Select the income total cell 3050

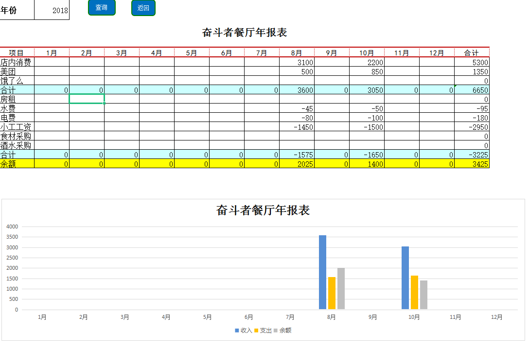pyautogui.click(x=367, y=90)
